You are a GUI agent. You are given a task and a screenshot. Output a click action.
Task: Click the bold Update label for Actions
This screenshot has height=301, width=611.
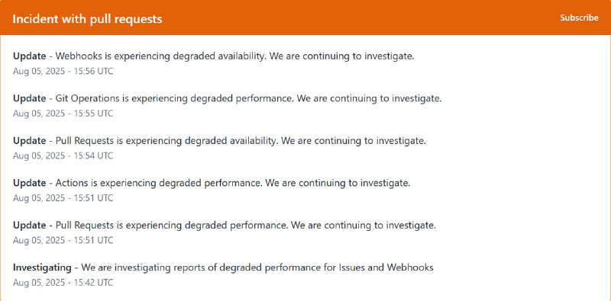pos(29,183)
